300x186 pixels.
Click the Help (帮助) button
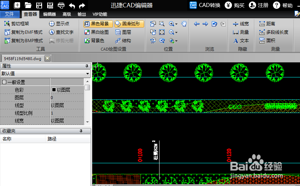282,5
